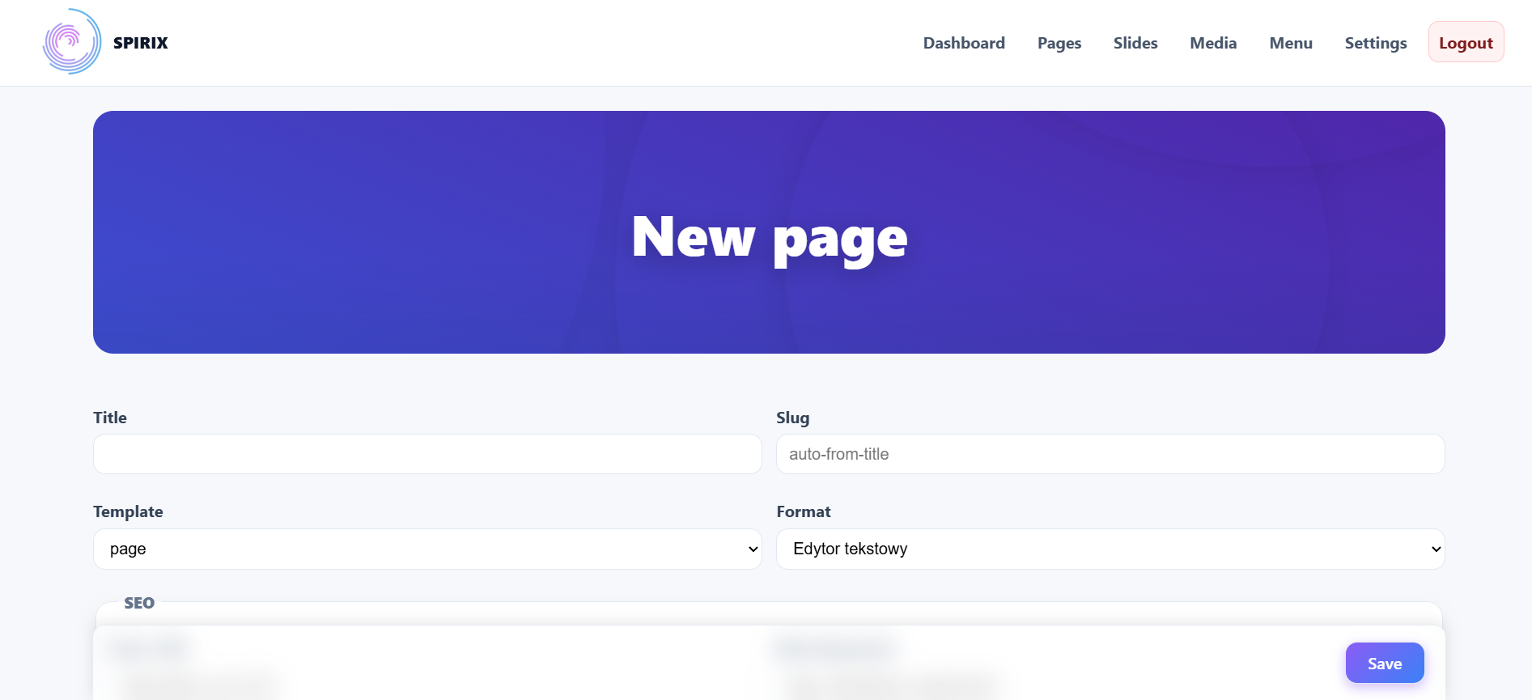Open Settings from the top navigation
This screenshot has width=1532, height=700.
point(1375,43)
